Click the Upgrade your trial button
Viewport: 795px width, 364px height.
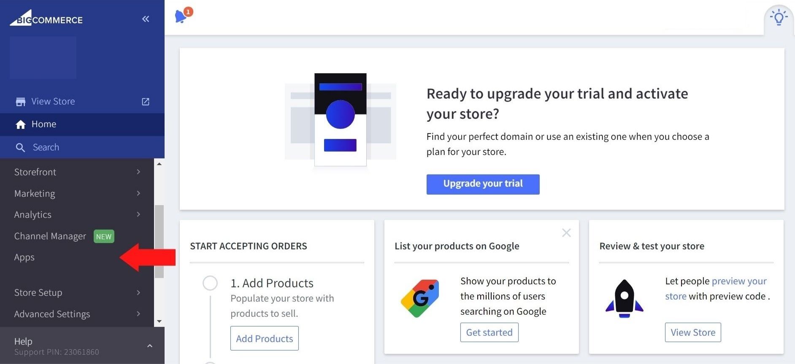483,184
